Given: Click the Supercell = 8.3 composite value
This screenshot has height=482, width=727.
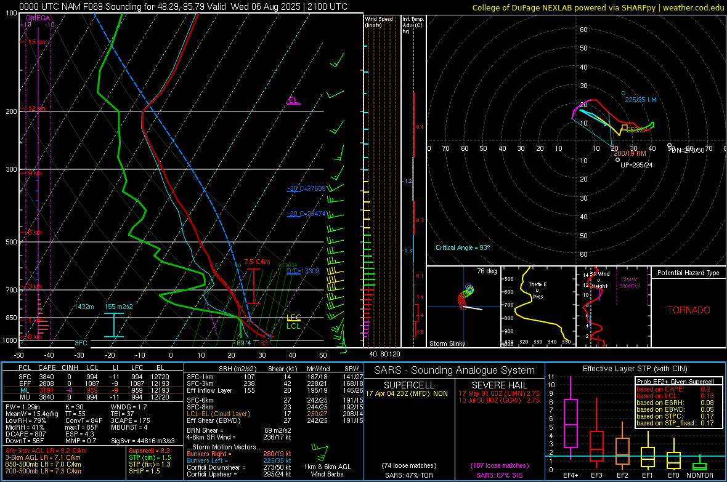Looking at the screenshot, I should 149,451.
